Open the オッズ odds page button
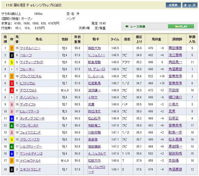 point(190,5)
